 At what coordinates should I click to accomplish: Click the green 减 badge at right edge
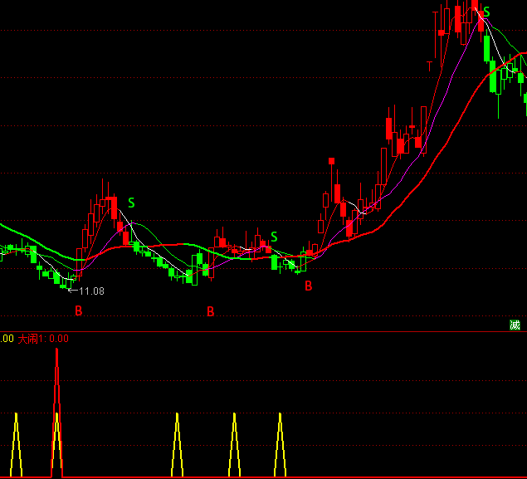pyautogui.click(x=515, y=325)
